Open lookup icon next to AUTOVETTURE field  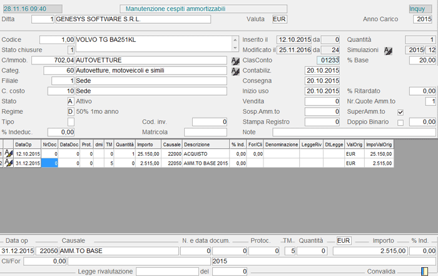[235, 61]
